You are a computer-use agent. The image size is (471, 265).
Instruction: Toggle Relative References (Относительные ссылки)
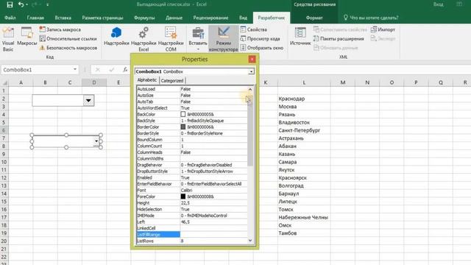click(68, 38)
